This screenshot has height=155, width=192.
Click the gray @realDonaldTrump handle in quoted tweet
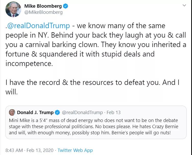tap(82, 113)
